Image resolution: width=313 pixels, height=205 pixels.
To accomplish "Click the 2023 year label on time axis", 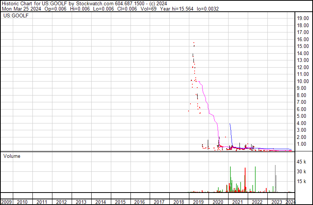I will click(276, 202).
